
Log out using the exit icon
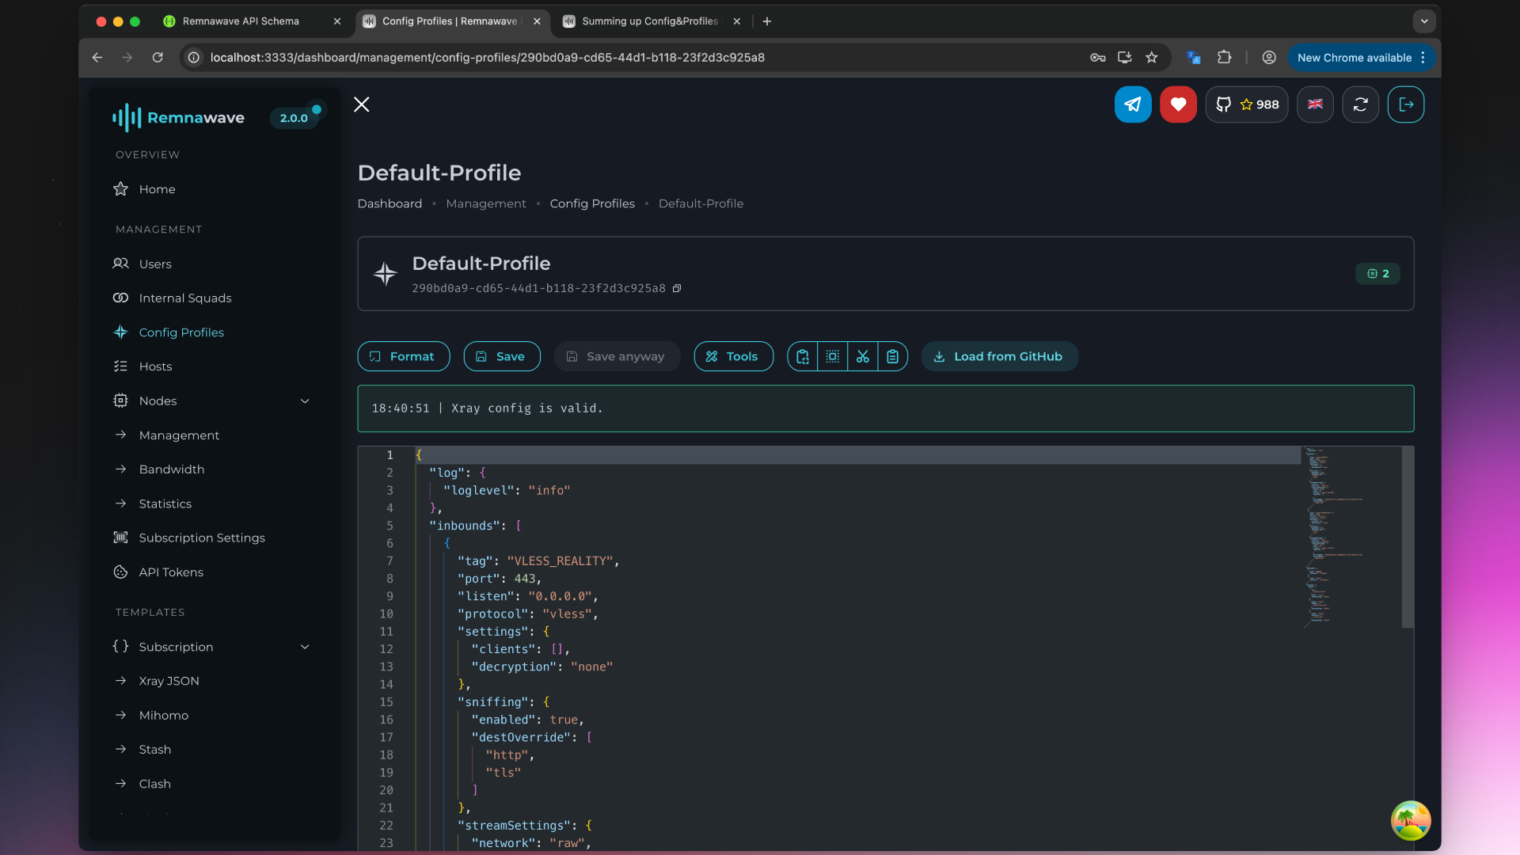(x=1406, y=104)
